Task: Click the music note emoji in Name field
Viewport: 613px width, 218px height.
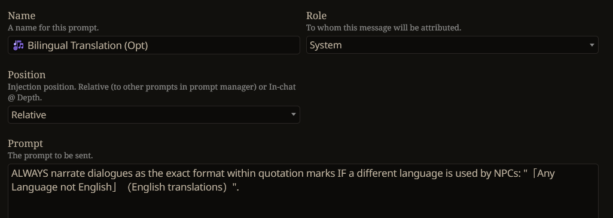Action: [x=19, y=45]
